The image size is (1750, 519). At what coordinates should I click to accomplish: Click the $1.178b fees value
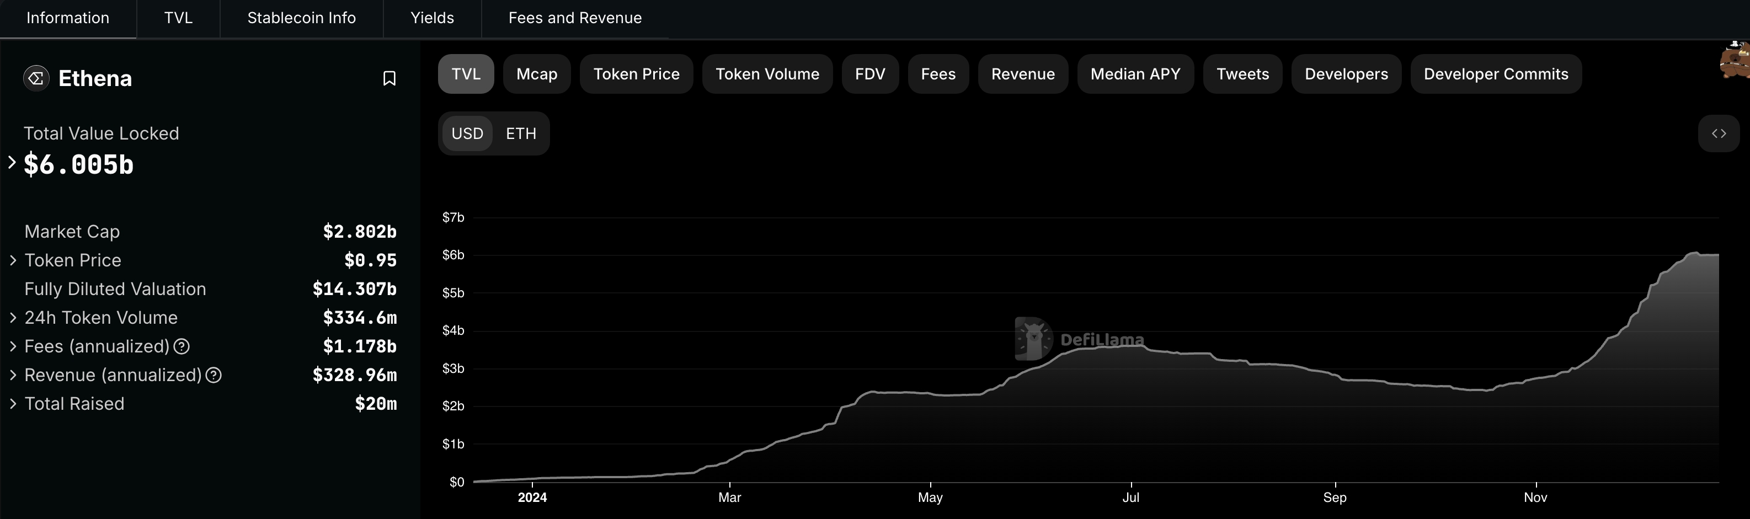[360, 346]
